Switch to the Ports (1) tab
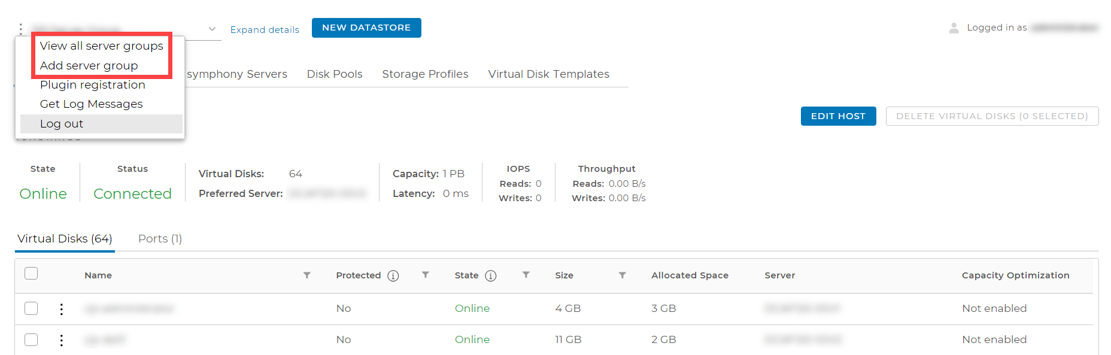Image resolution: width=1111 pixels, height=355 pixels. pos(160,239)
